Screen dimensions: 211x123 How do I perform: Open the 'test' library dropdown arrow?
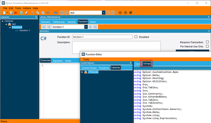pos(103,13)
